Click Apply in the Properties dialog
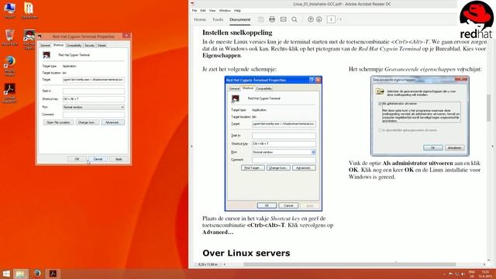 click(119, 159)
